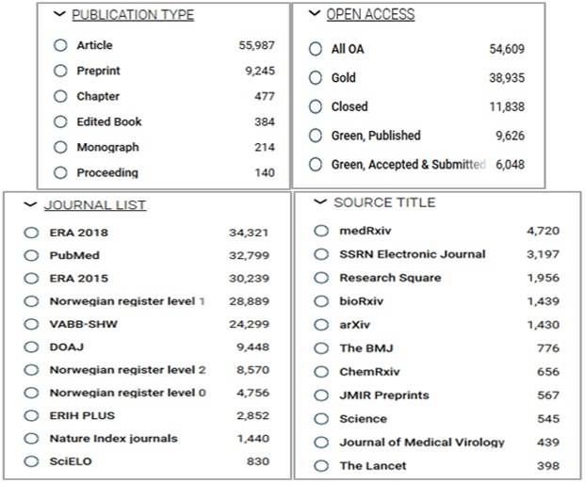Choose the Edited Book option

(x=61, y=121)
